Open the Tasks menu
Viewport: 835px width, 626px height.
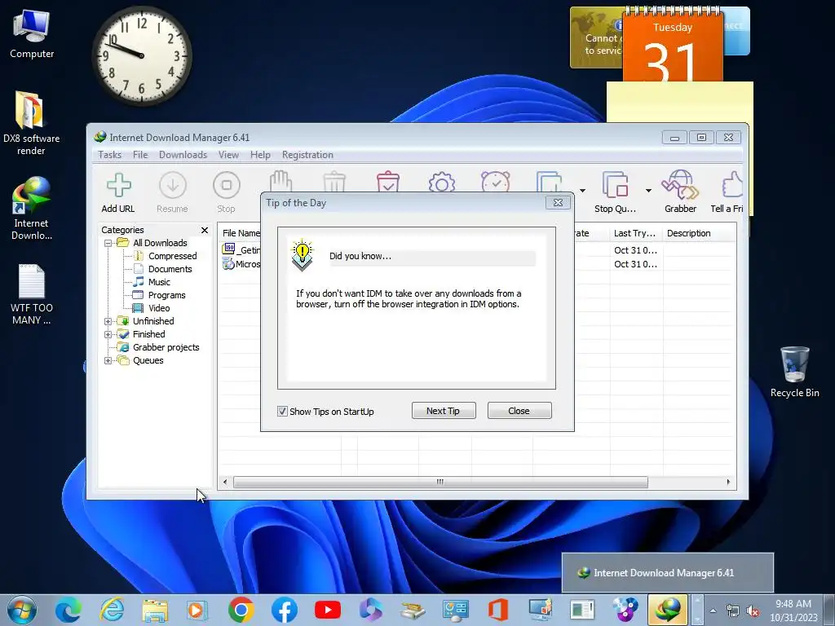coord(110,155)
